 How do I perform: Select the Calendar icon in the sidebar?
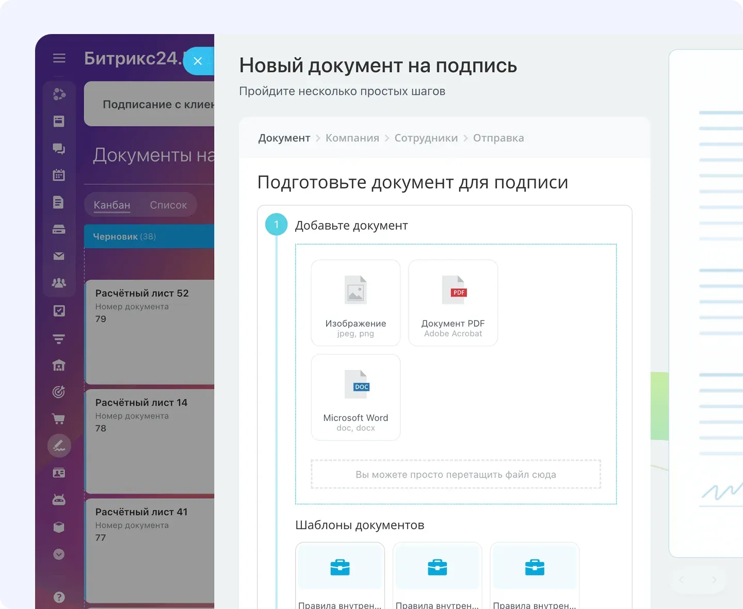click(59, 174)
